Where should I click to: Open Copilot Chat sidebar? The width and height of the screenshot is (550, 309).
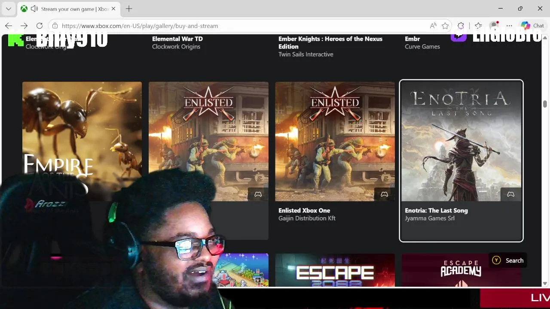click(x=532, y=26)
